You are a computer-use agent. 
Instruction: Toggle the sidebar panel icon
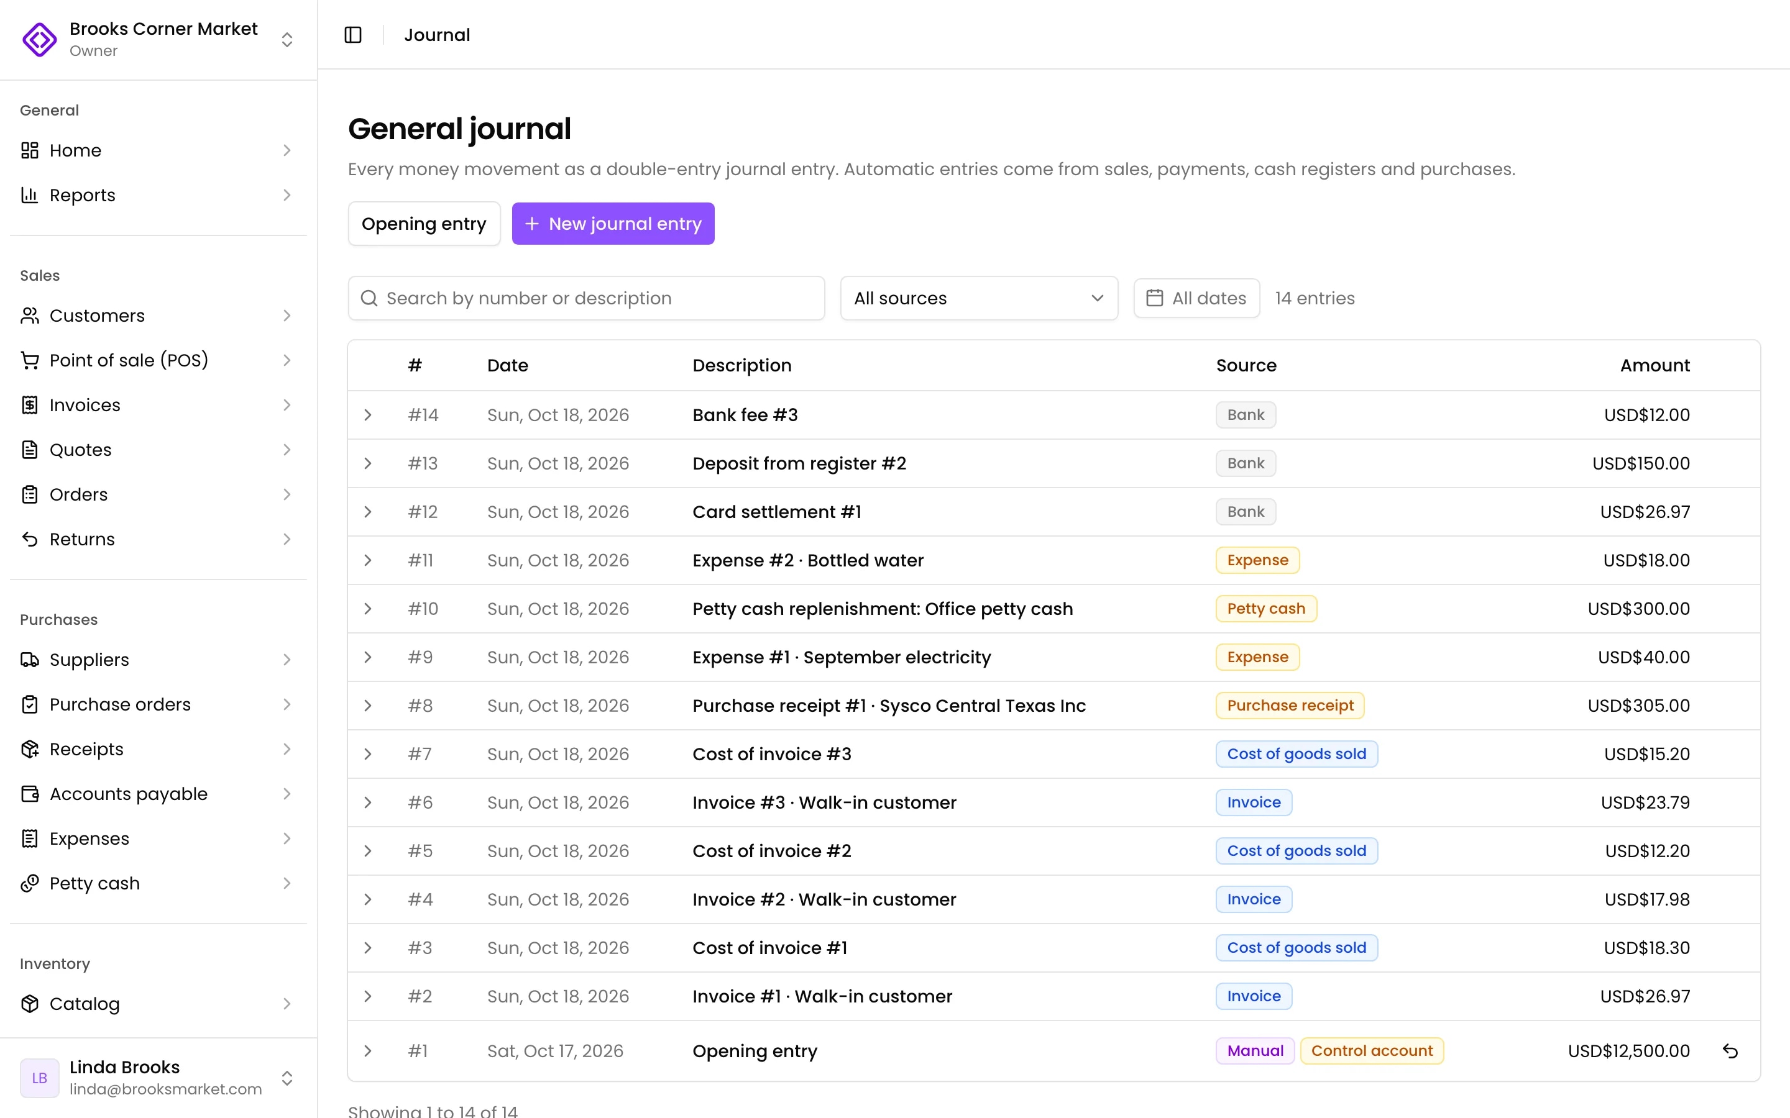353,35
